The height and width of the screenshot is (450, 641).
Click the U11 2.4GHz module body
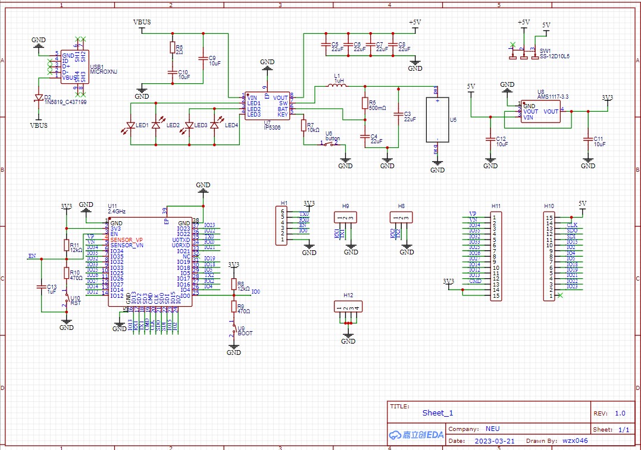coord(149,262)
